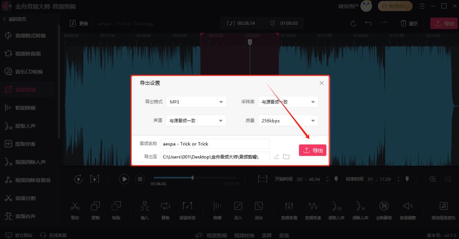459x239 pixels.
Task: Close the 导出设置 dialog
Action: [321, 83]
